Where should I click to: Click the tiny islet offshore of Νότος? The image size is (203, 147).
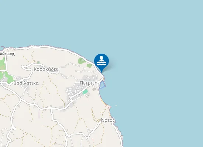(116, 105)
